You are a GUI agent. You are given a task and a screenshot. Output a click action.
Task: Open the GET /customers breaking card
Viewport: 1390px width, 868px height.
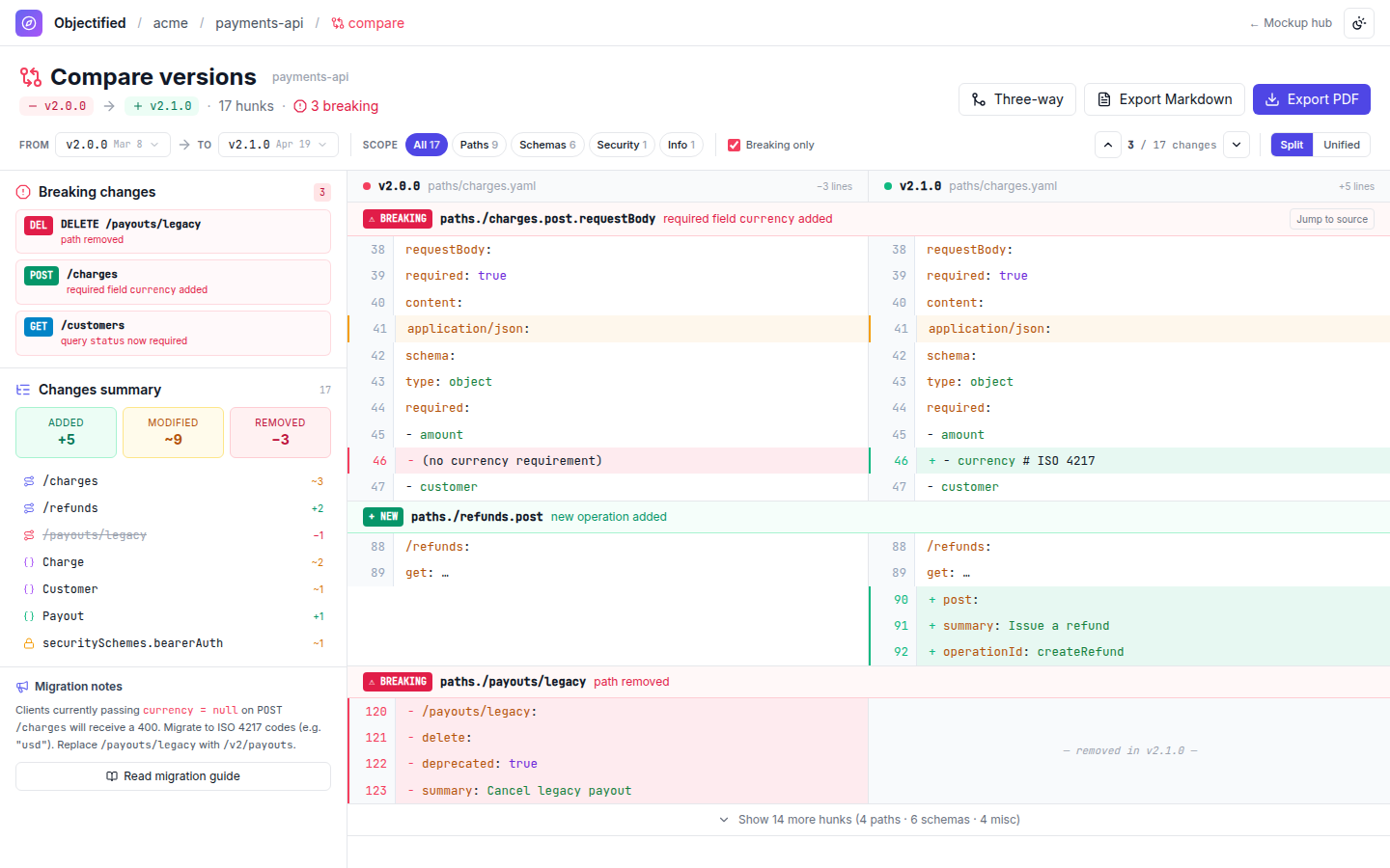[173, 333]
